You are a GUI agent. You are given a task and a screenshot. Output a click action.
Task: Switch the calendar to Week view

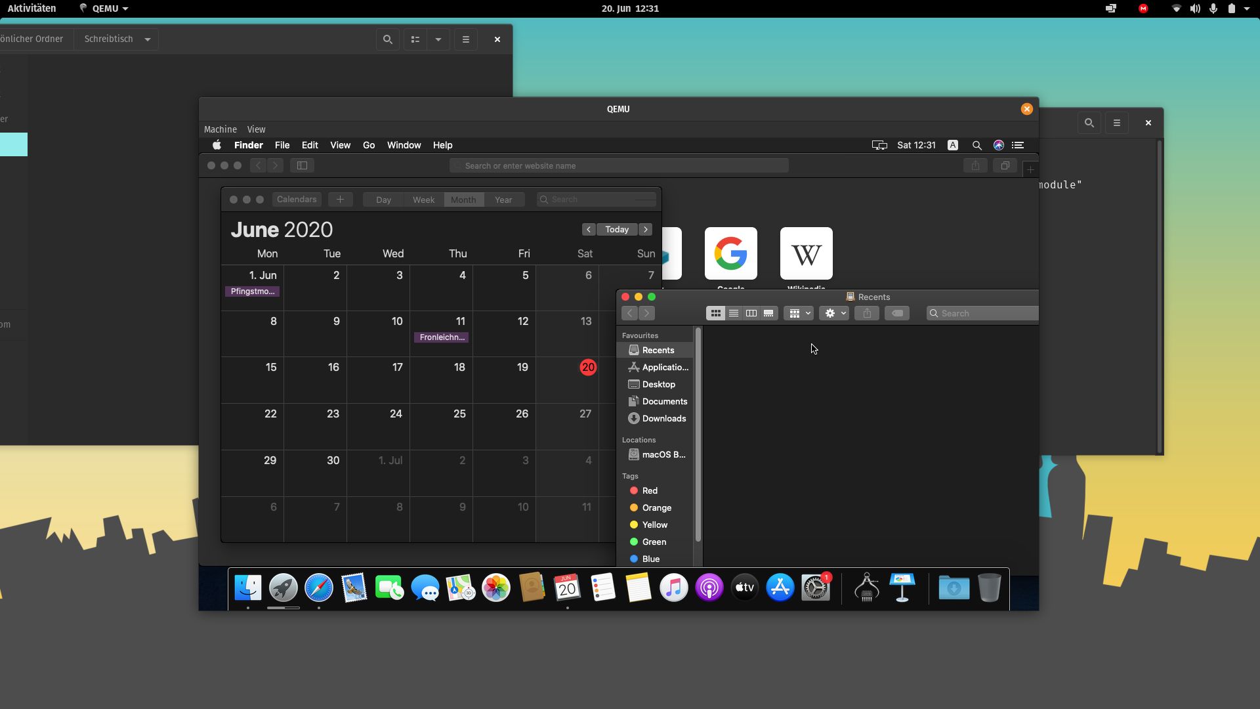point(423,200)
